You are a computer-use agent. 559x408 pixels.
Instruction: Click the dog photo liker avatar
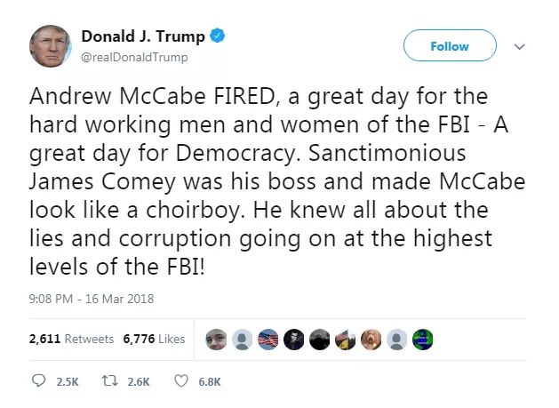[371, 339]
